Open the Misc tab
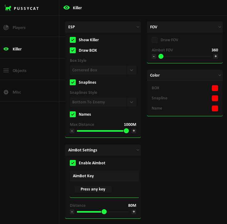 click(17, 92)
